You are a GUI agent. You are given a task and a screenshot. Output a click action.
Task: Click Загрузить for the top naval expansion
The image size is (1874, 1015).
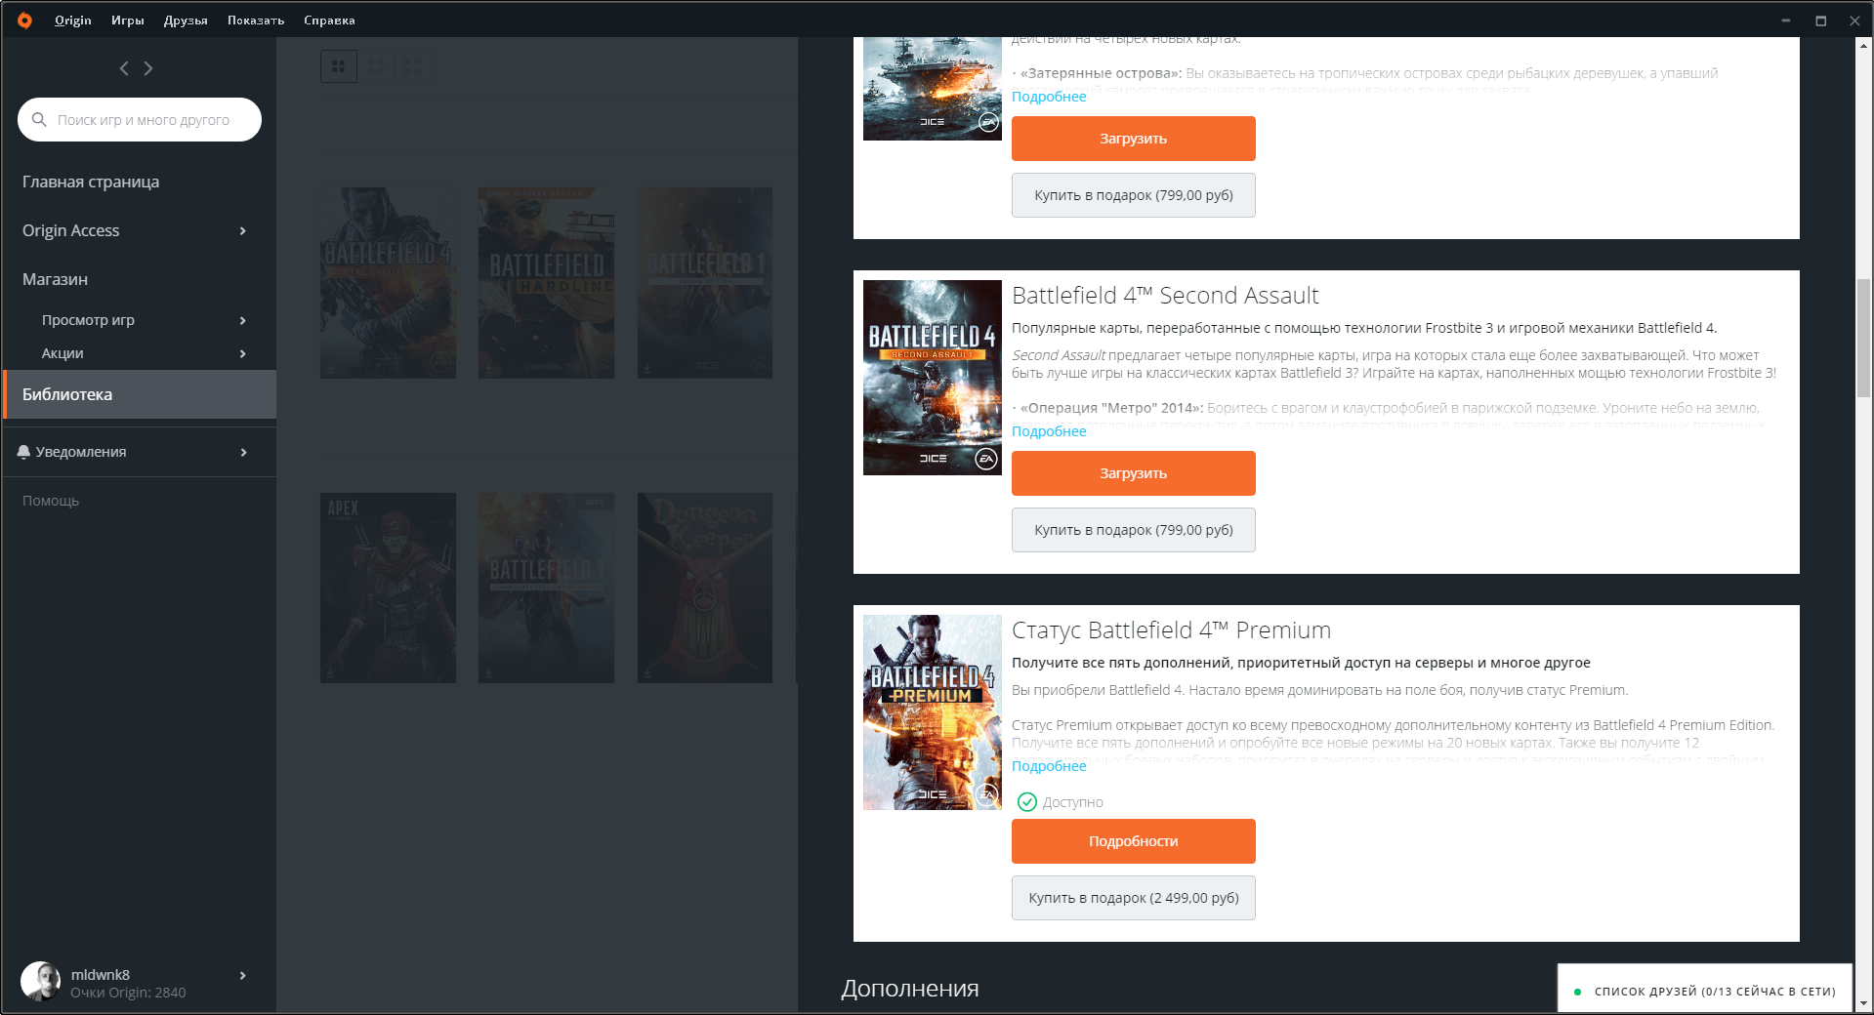1133,139
